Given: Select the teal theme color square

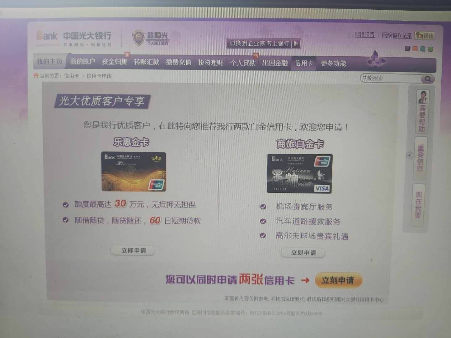Looking at the screenshot, I should [x=423, y=49].
